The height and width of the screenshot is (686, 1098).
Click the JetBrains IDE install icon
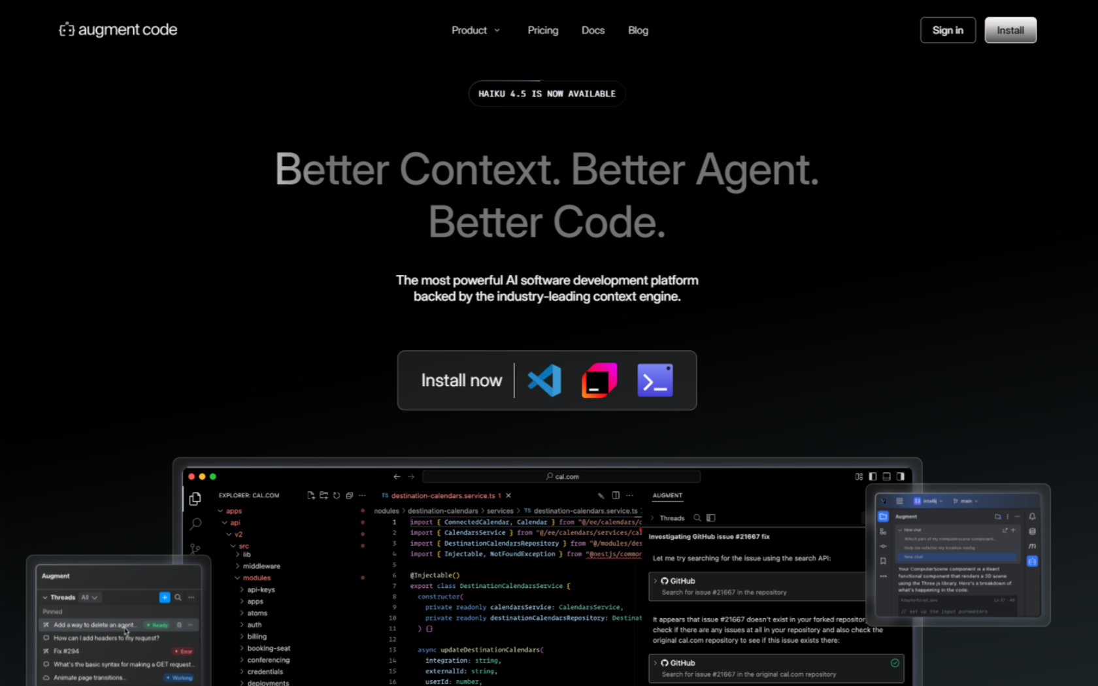pos(599,380)
